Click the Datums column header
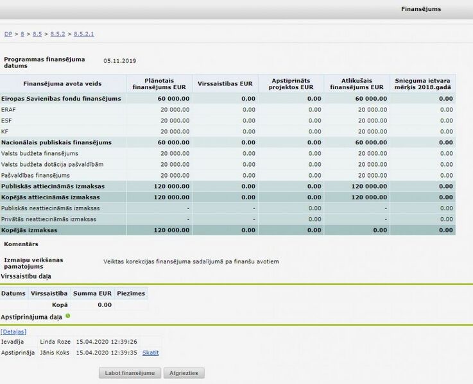473x384 pixels. 13,293
